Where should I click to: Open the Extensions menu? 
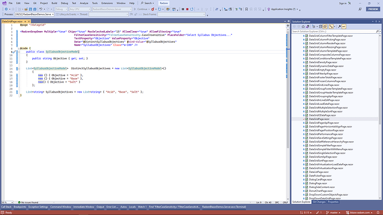tap(107, 3)
